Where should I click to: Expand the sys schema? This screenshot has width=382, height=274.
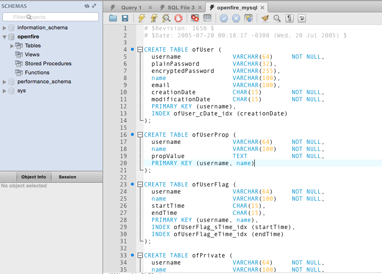coord(4,91)
